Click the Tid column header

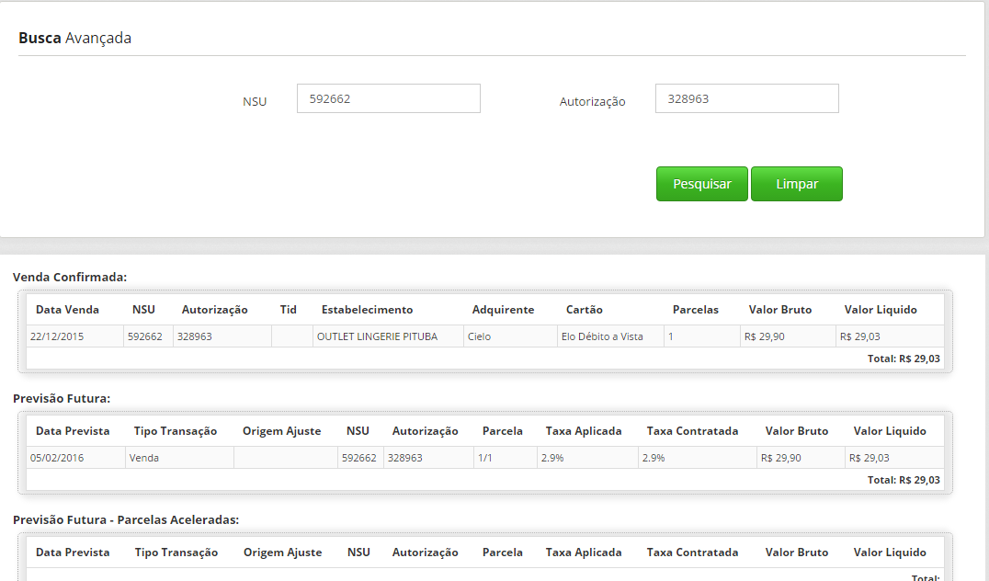289,310
